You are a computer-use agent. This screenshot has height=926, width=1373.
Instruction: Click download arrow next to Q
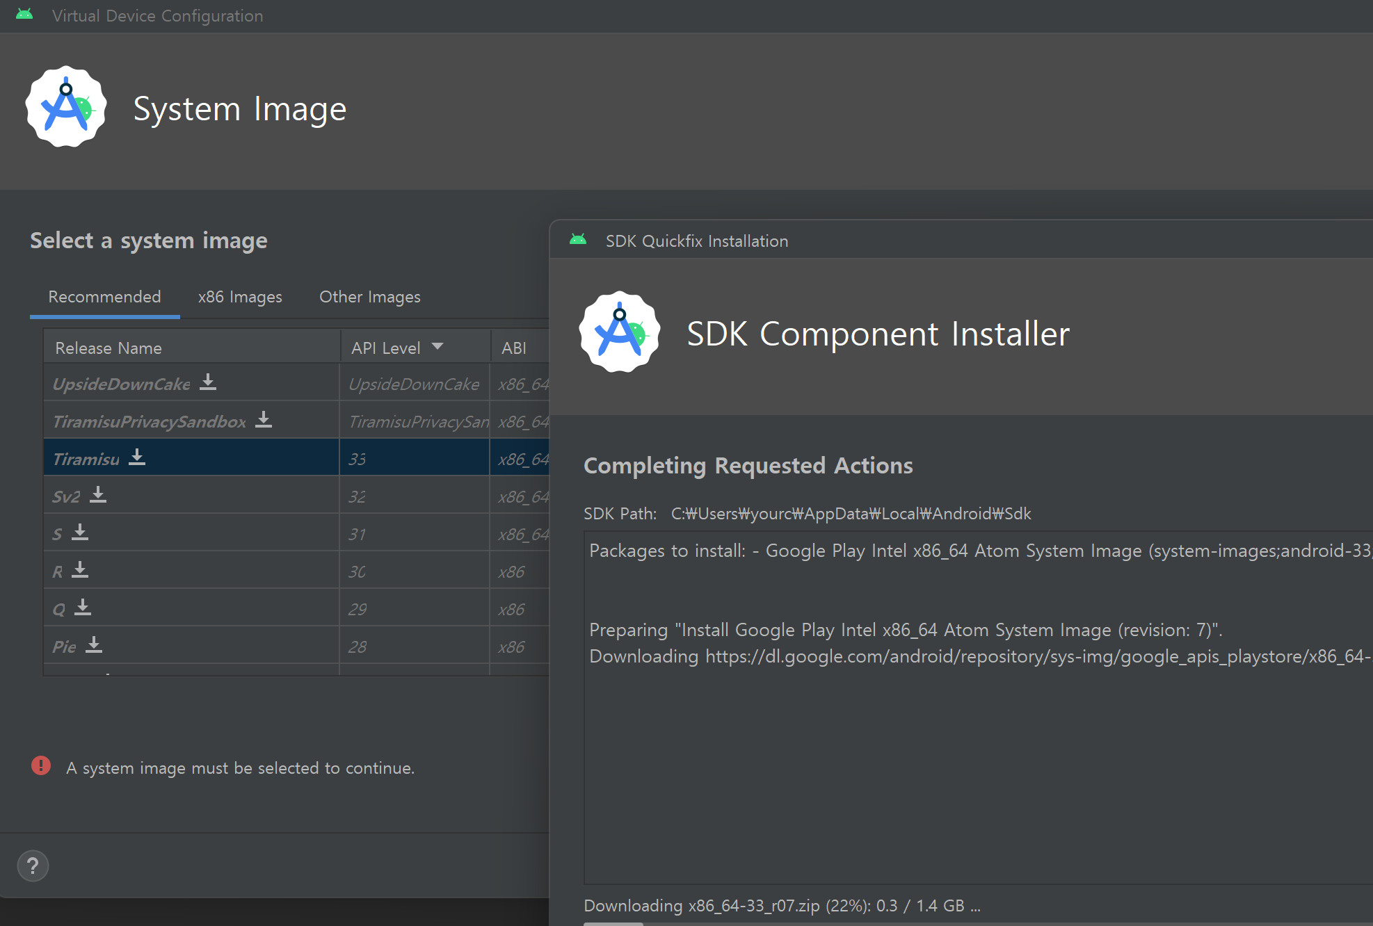tap(83, 608)
